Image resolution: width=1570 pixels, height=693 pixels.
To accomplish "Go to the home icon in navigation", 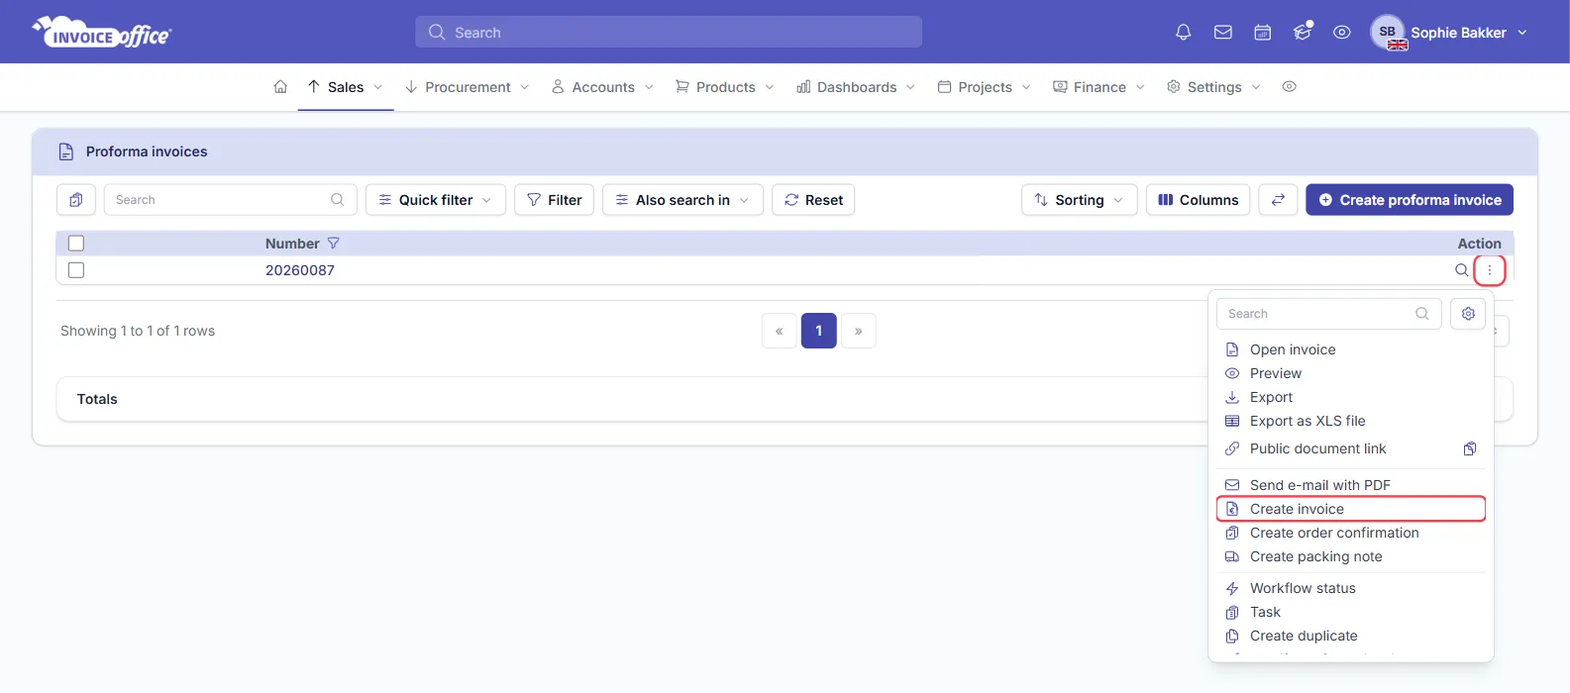I will coord(280,87).
